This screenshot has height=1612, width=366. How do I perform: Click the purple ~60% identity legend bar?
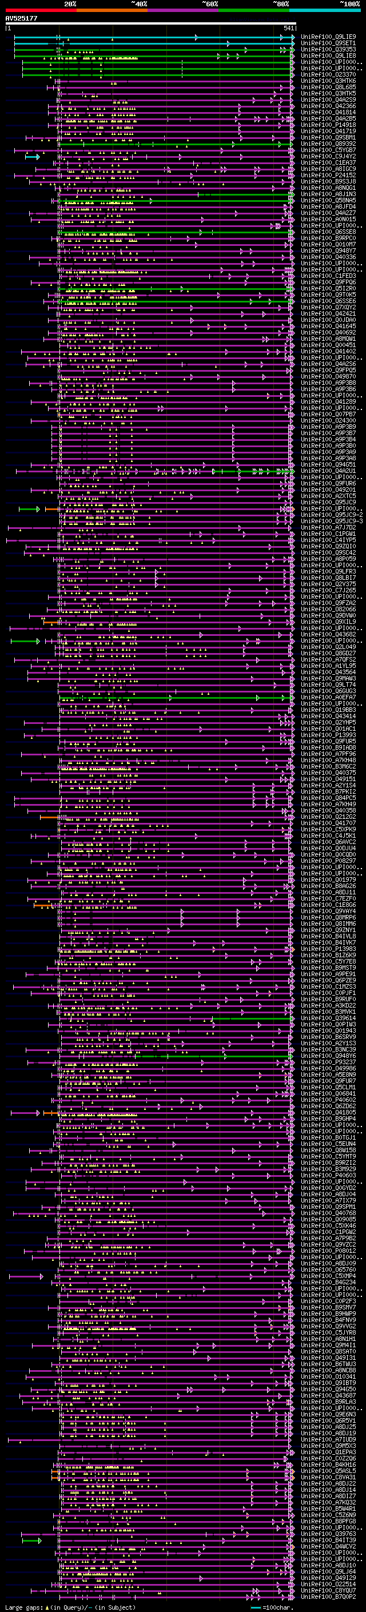(182, 10)
